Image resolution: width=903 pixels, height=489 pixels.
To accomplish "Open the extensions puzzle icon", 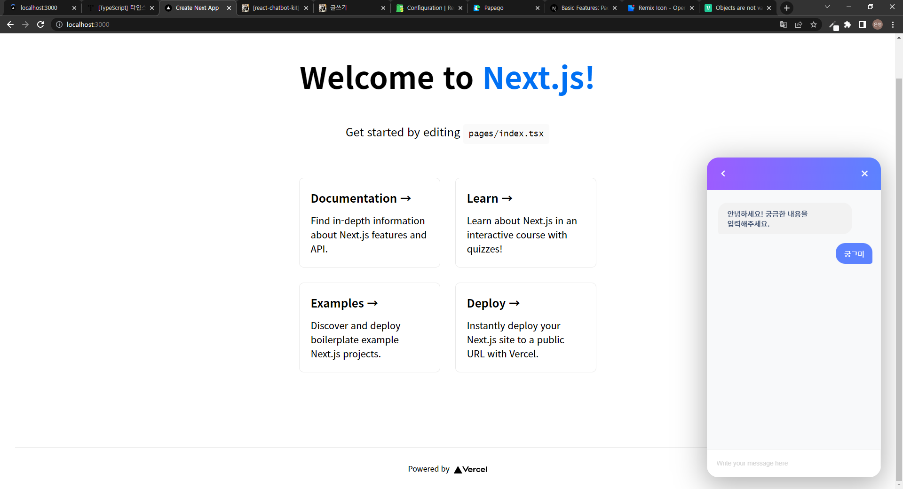I will (848, 24).
